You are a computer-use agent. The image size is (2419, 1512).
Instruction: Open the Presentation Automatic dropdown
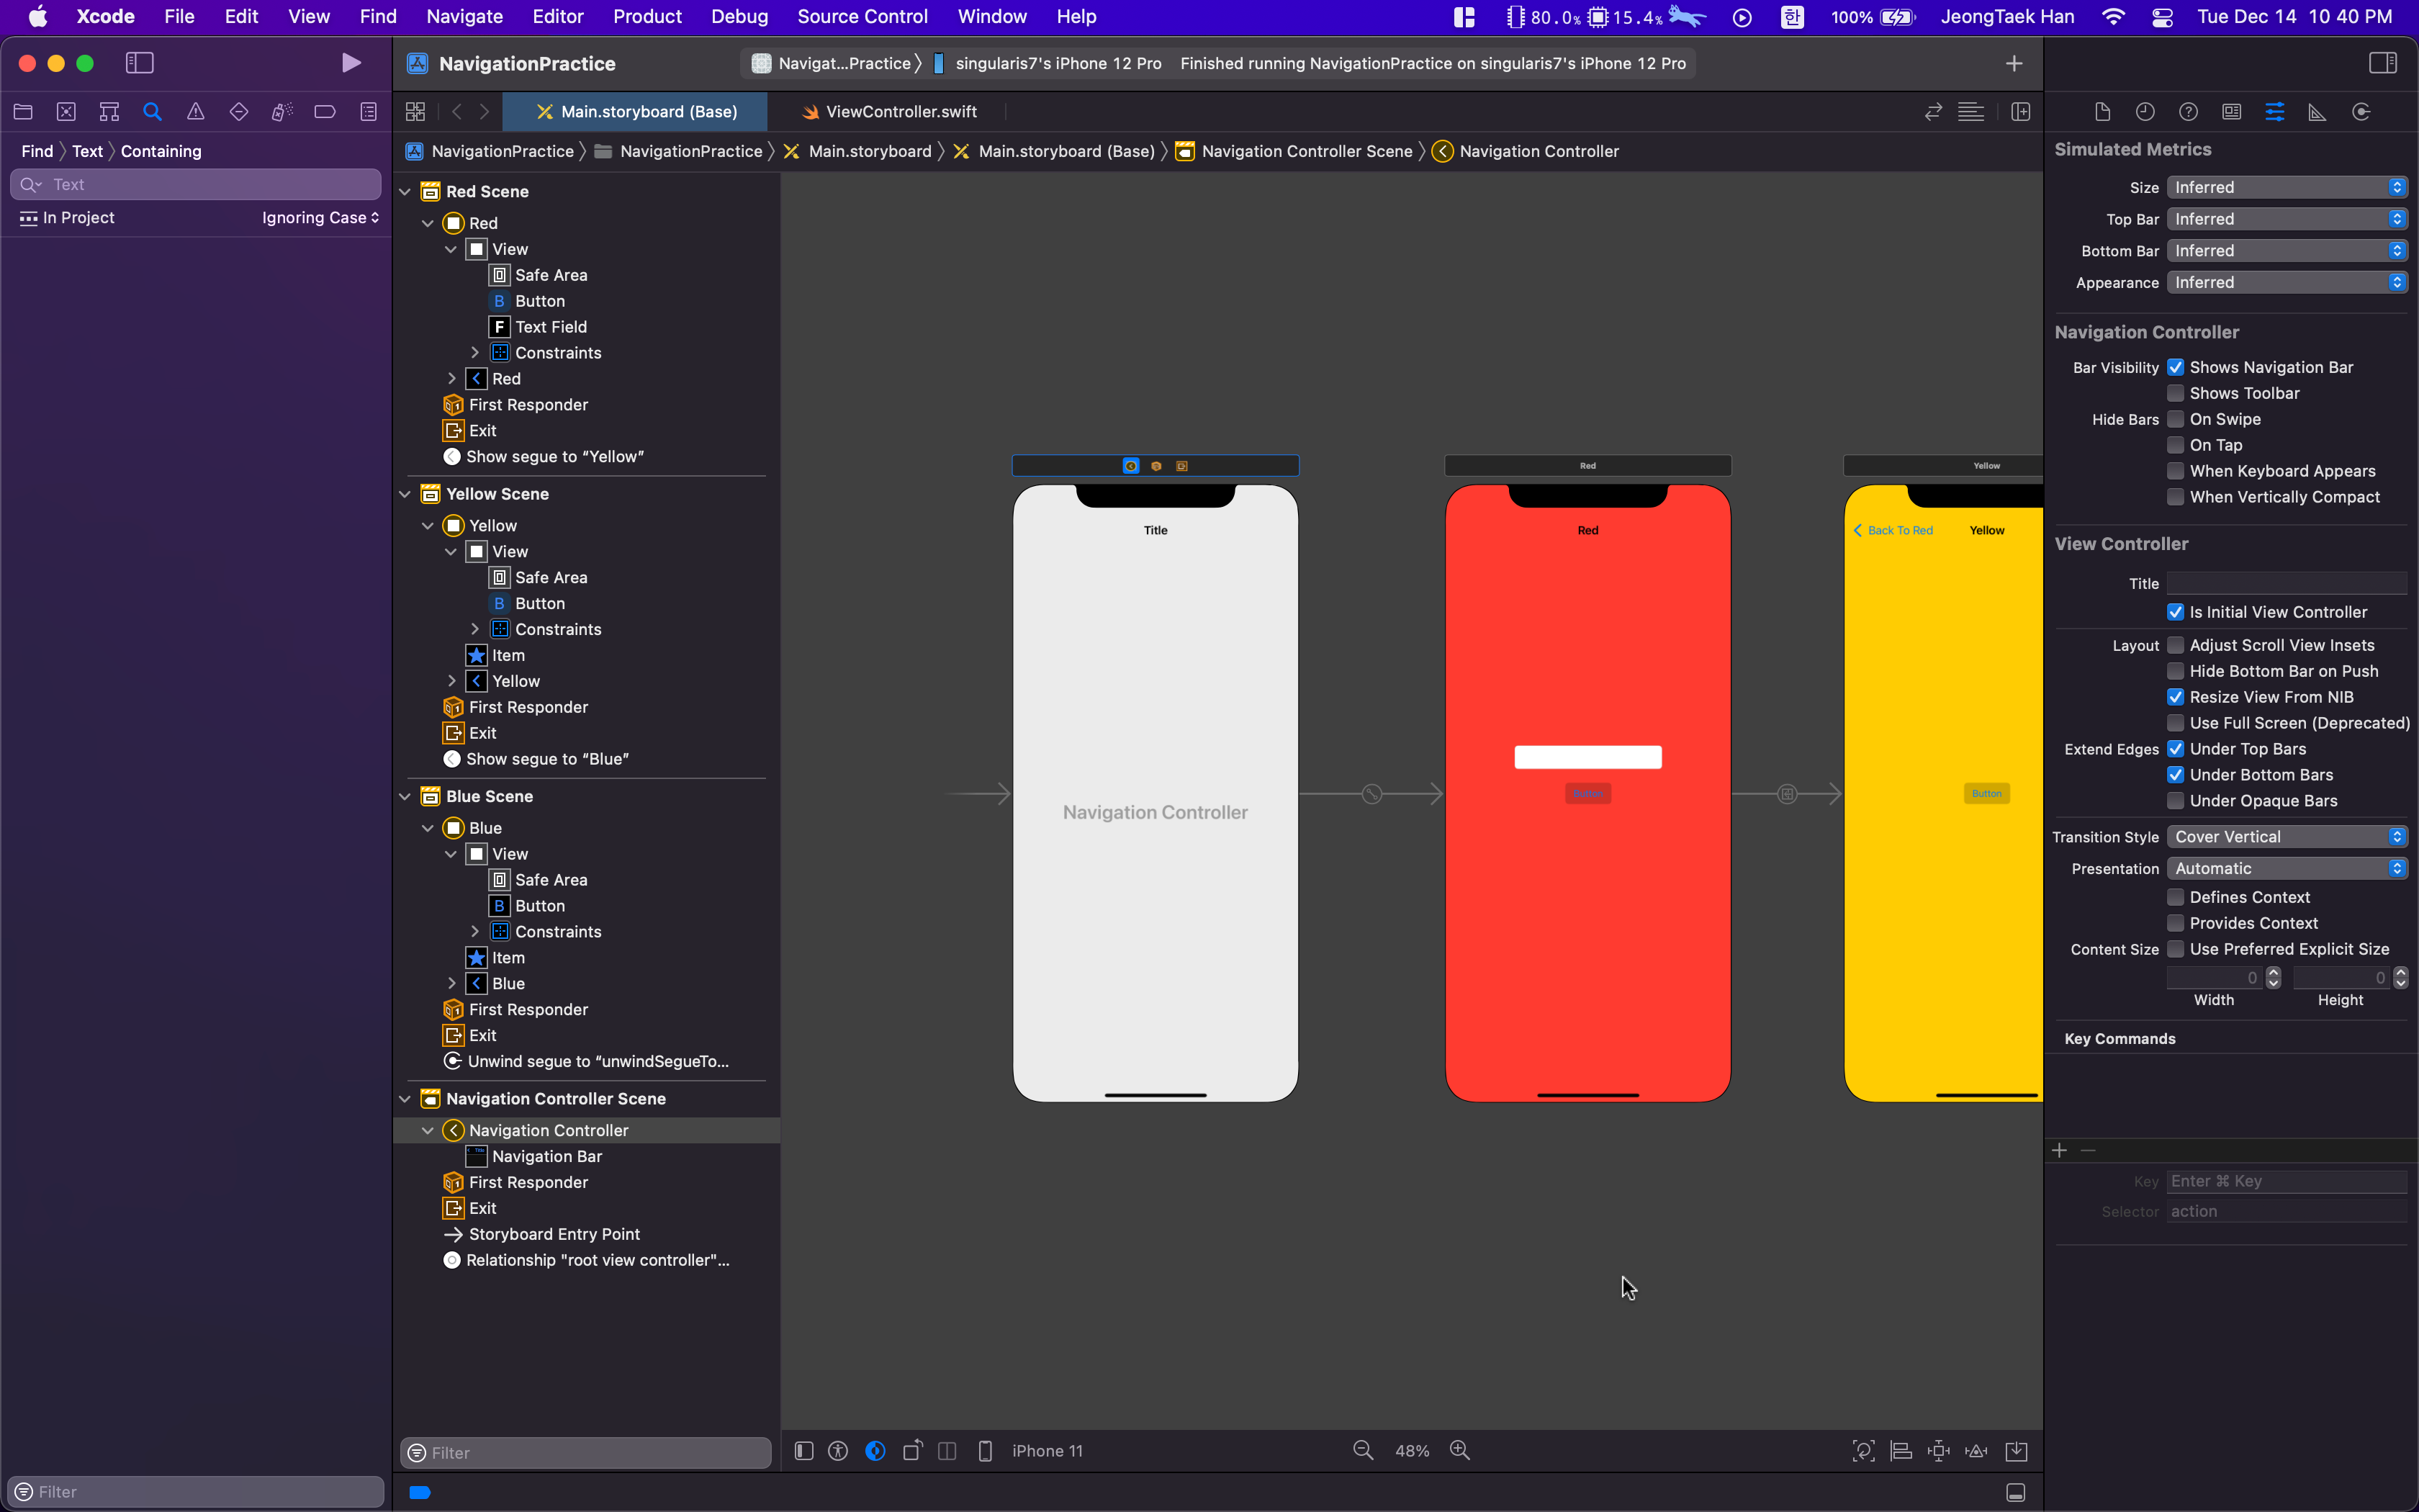(x=2286, y=869)
